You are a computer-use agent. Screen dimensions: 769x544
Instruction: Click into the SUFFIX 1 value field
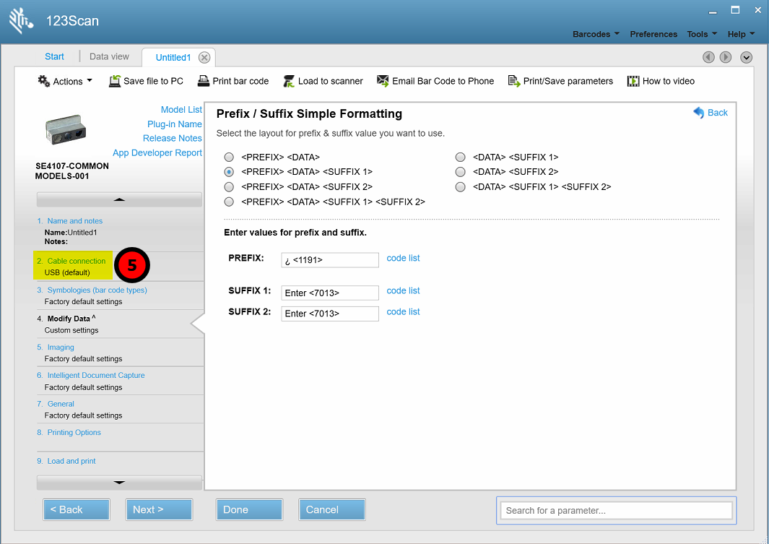coord(330,293)
